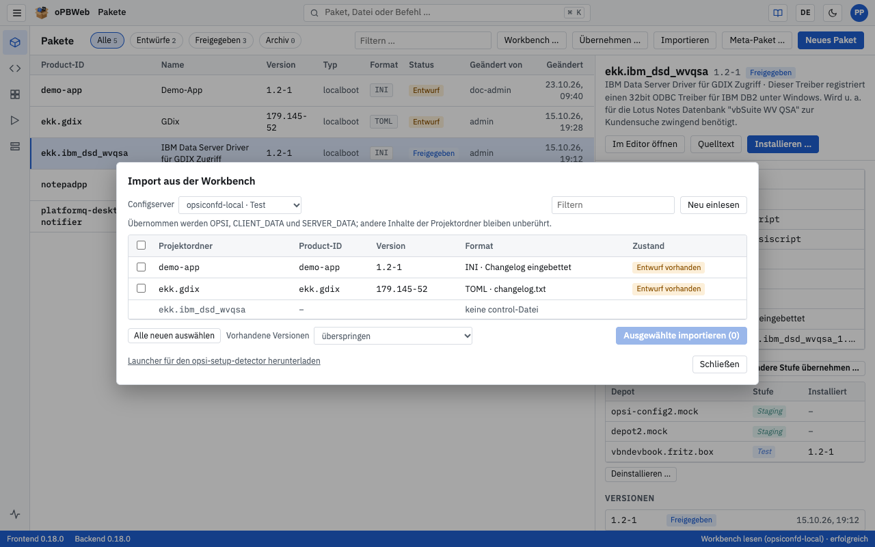Click the vbndevbook.fritz.box depot row
Image resolution: width=875 pixels, height=547 pixels.
point(736,451)
